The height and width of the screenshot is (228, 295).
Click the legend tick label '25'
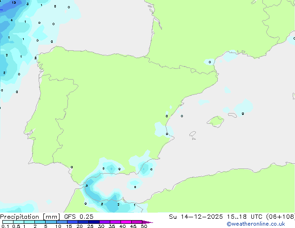(90, 226)
